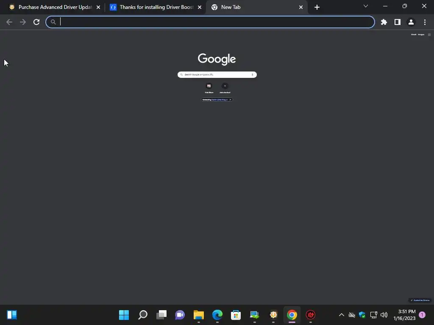This screenshot has height=325, width=434.
Task: Click the Add shortcut button
Action: tap(225, 88)
